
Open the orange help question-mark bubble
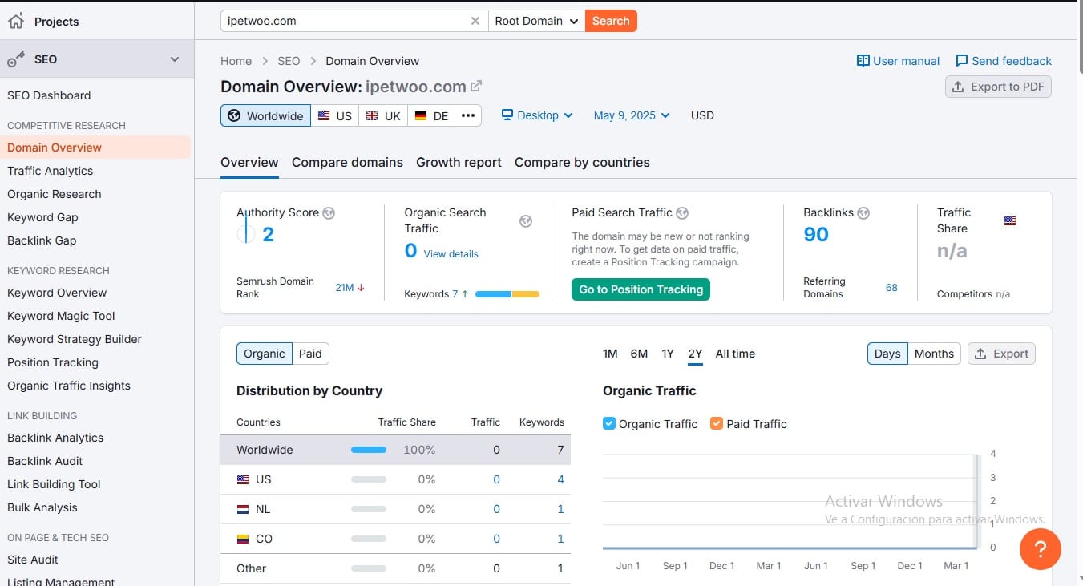[1041, 549]
